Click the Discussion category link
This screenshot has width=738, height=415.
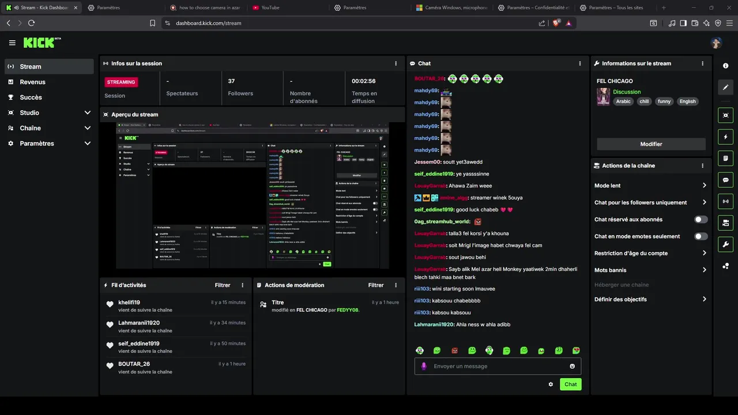coord(627,92)
